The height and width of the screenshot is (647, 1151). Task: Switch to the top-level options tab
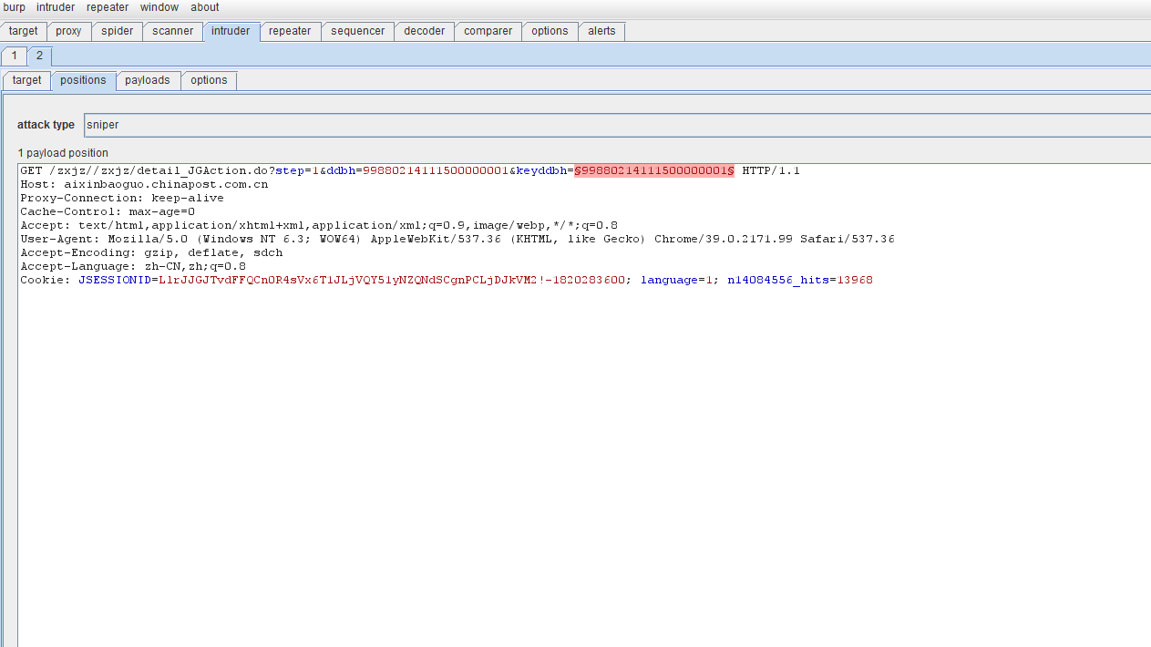[550, 31]
